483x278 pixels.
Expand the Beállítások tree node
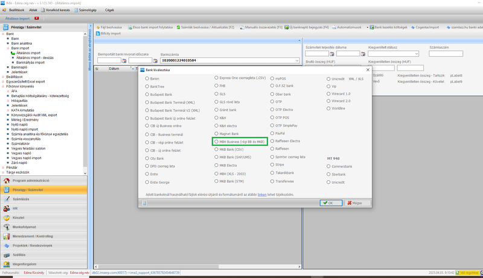tap(3, 77)
